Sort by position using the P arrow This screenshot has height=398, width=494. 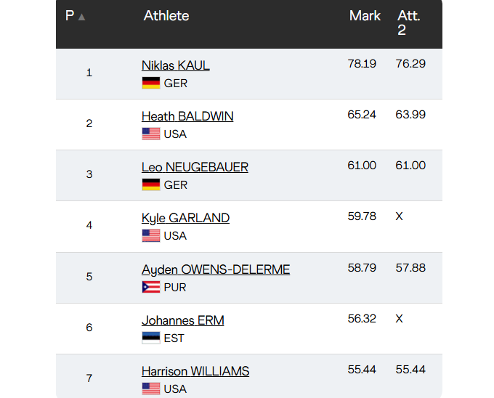tap(81, 17)
